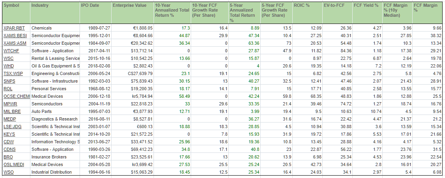Open the WHD symbol link
The height and width of the screenshot is (178, 445).
(x=8, y=66)
